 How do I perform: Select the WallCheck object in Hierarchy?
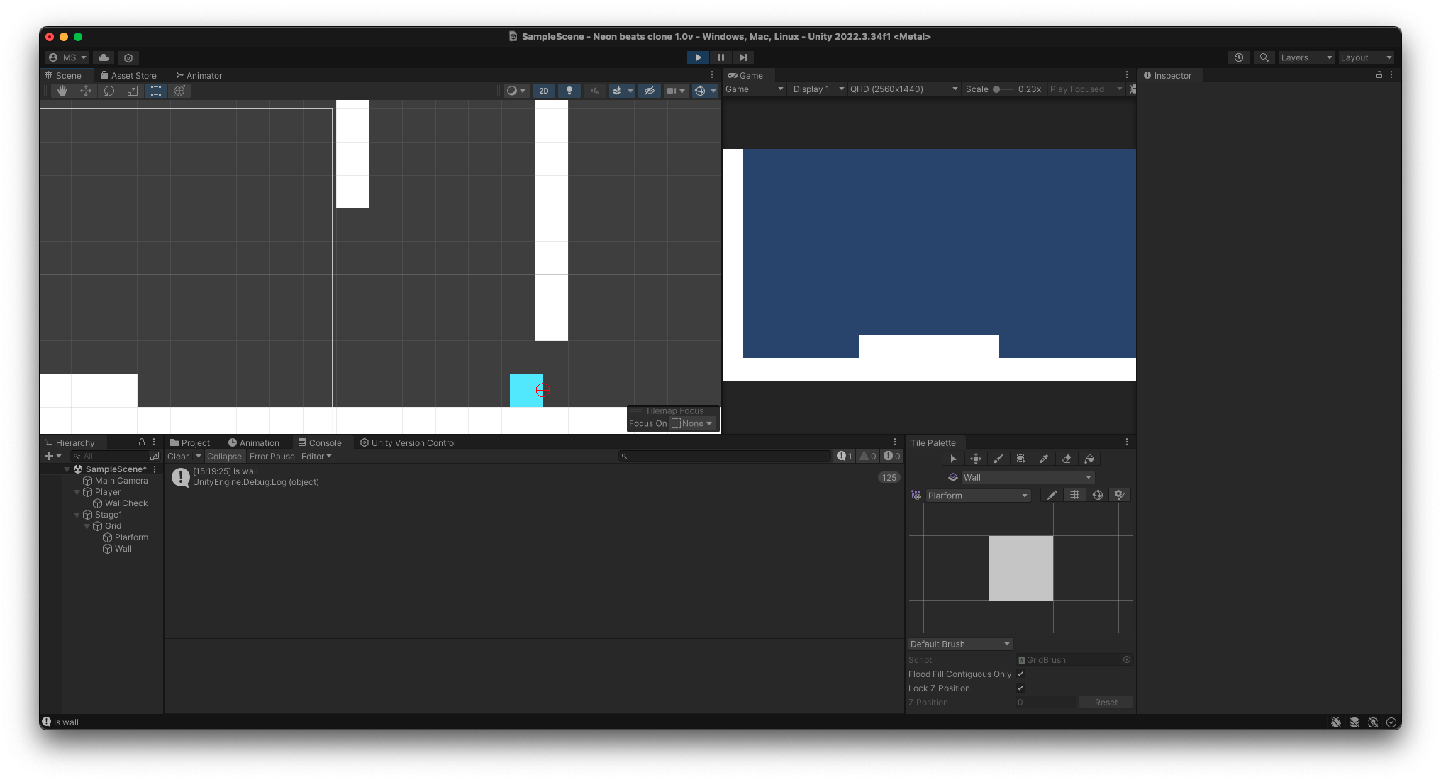tap(126, 503)
